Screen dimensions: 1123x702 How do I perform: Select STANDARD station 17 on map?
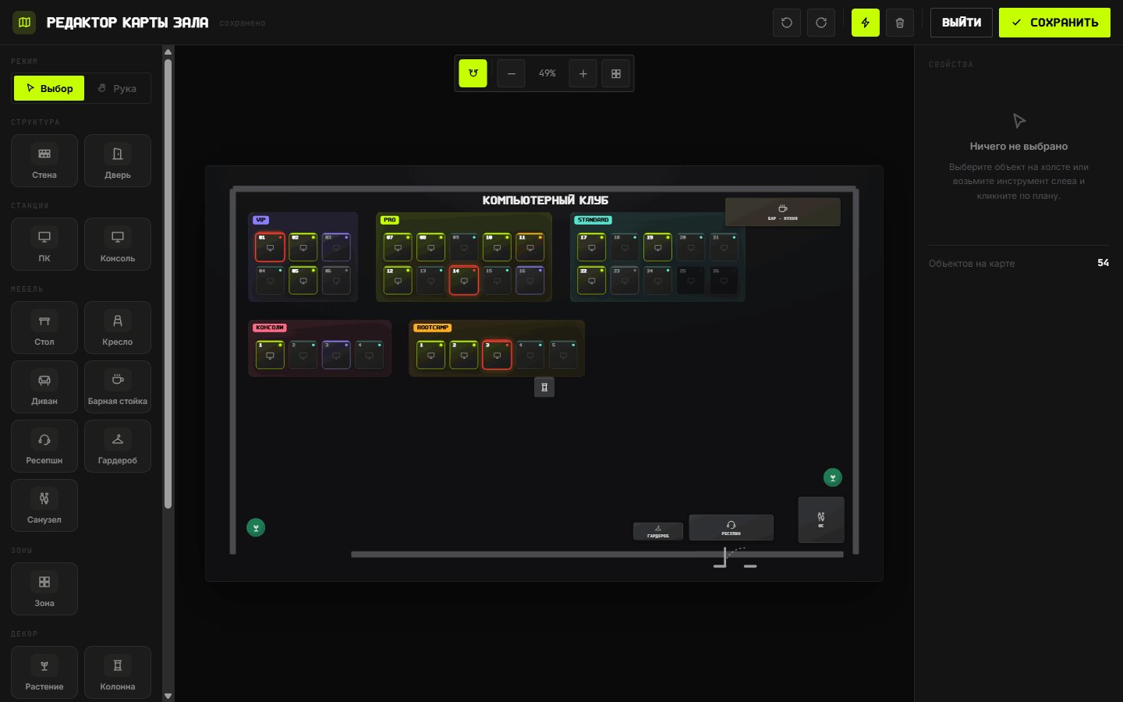(591, 247)
